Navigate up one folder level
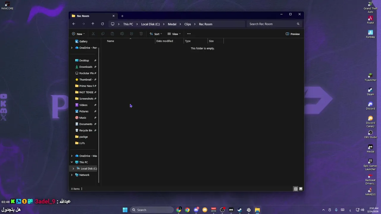This screenshot has width=381, height=214. [x=93, y=24]
